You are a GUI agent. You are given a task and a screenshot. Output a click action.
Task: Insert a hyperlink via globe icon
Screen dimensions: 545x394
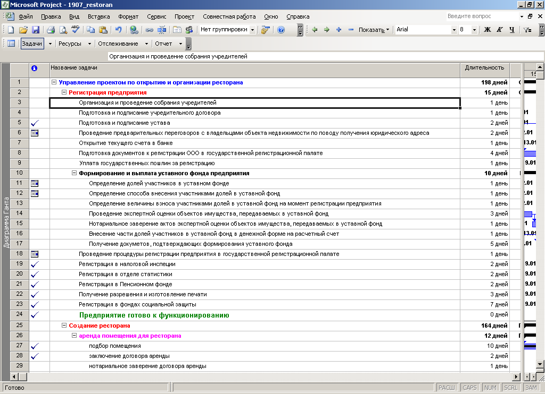coord(134,30)
